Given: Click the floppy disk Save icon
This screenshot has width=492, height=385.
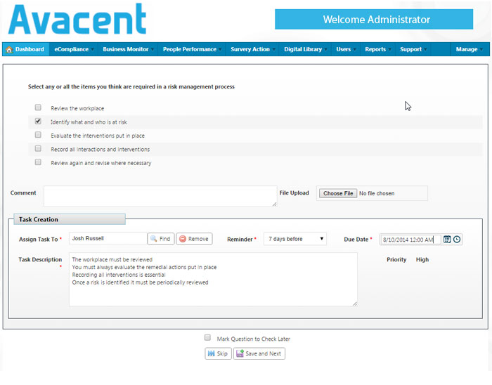Looking at the screenshot, I should tap(240, 353).
